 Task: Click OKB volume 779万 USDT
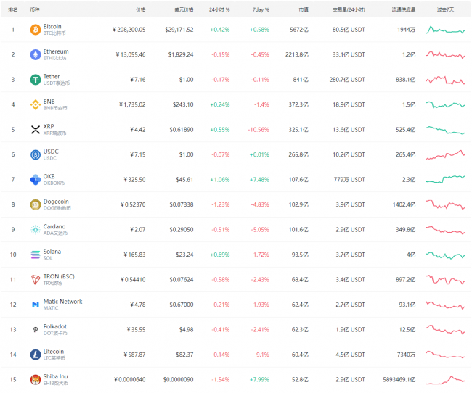(x=349, y=180)
